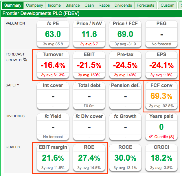Click the SAFETY row label
Image resolution: width=182 pixels, height=176 pixels.
click(12, 85)
